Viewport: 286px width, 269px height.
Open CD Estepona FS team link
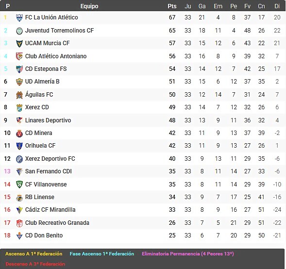[46, 69]
